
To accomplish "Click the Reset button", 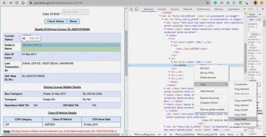I will coord(73,22).
